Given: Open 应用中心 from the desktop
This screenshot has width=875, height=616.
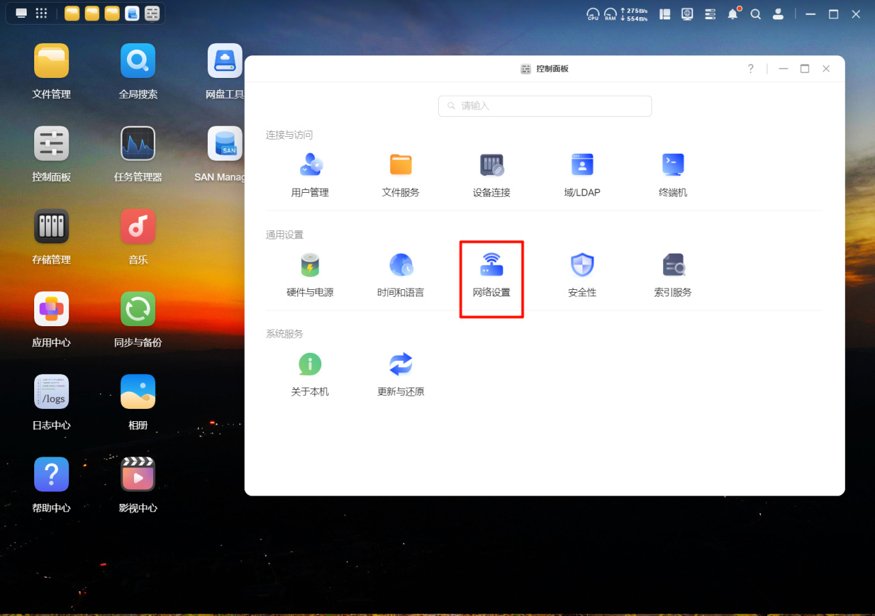Looking at the screenshot, I should click(x=51, y=319).
